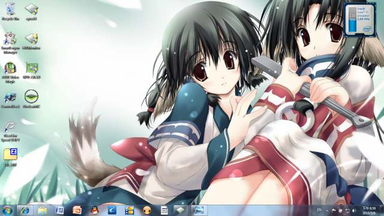Launch Word from the taskbar
384x216 pixels.
(59, 211)
